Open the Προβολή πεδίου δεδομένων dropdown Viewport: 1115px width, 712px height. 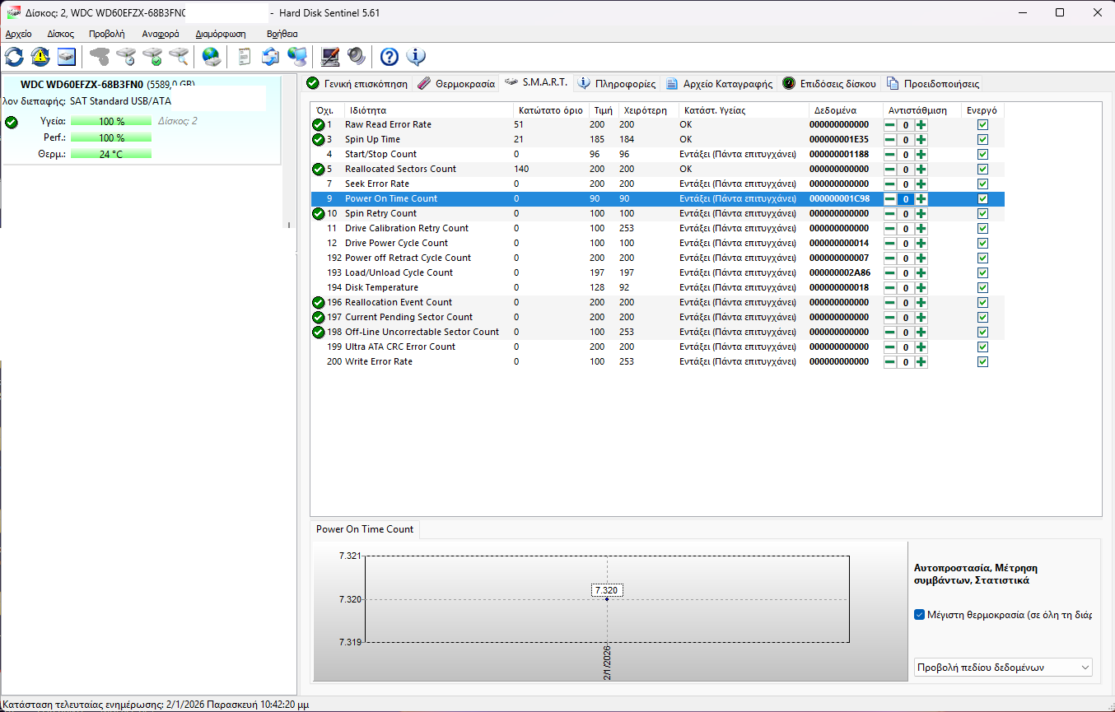(1003, 667)
